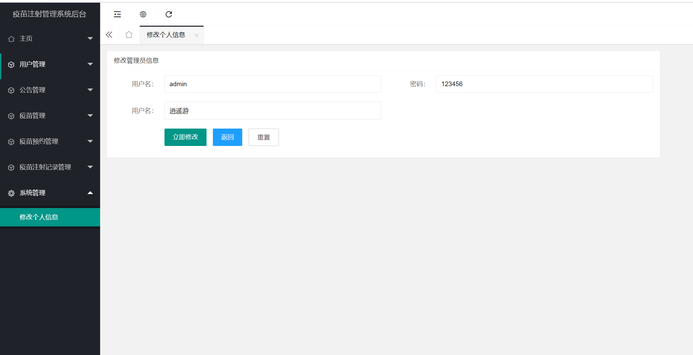This screenshot has width=693, height=355.
Task: Expand the 疫苗预约管理 arrow
Action: pos(90,141)
